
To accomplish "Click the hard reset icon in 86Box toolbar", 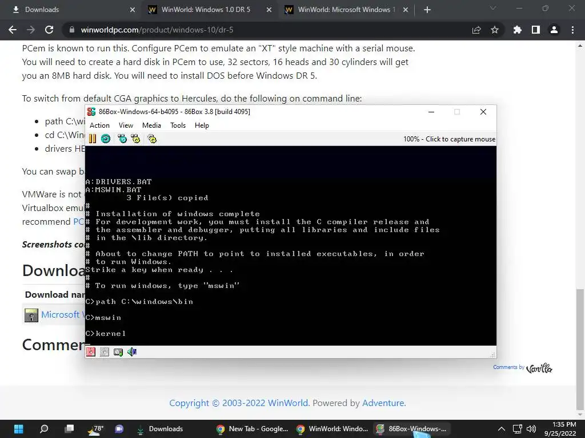I will tap(106, 139).
